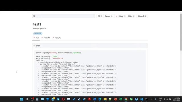Click the example.spec.ts:3 file path
The image size is (182, 102).
tap(40, 28)
